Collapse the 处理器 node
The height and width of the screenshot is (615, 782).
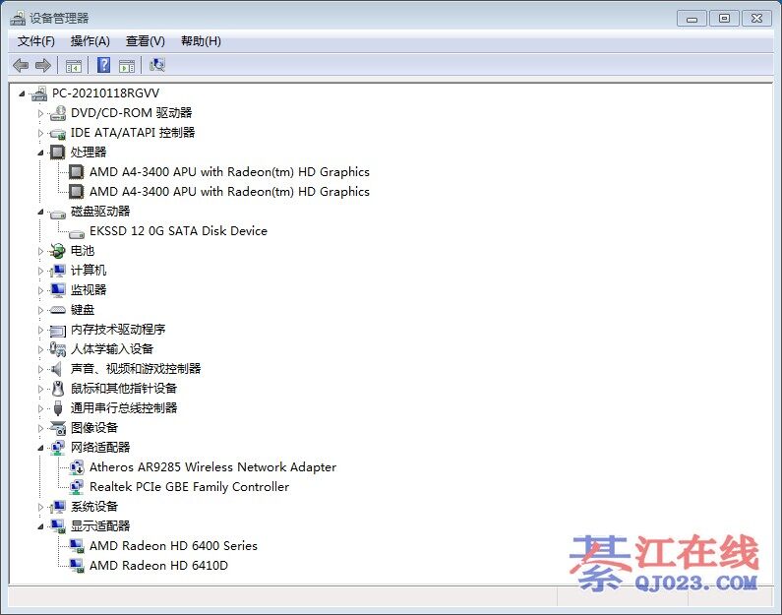41,153
